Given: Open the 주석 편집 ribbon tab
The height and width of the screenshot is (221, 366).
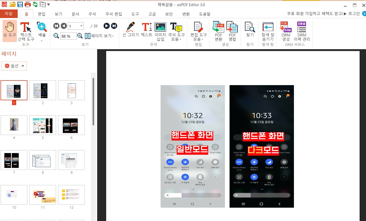Looking at the screenshot, I should [x=114, y=14].
